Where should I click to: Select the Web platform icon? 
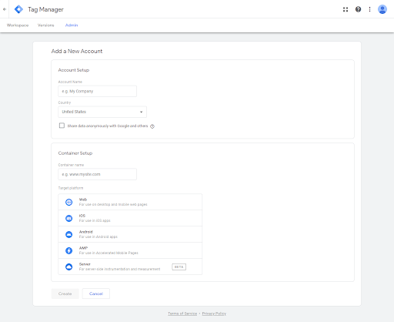click(x=68, y=202)
